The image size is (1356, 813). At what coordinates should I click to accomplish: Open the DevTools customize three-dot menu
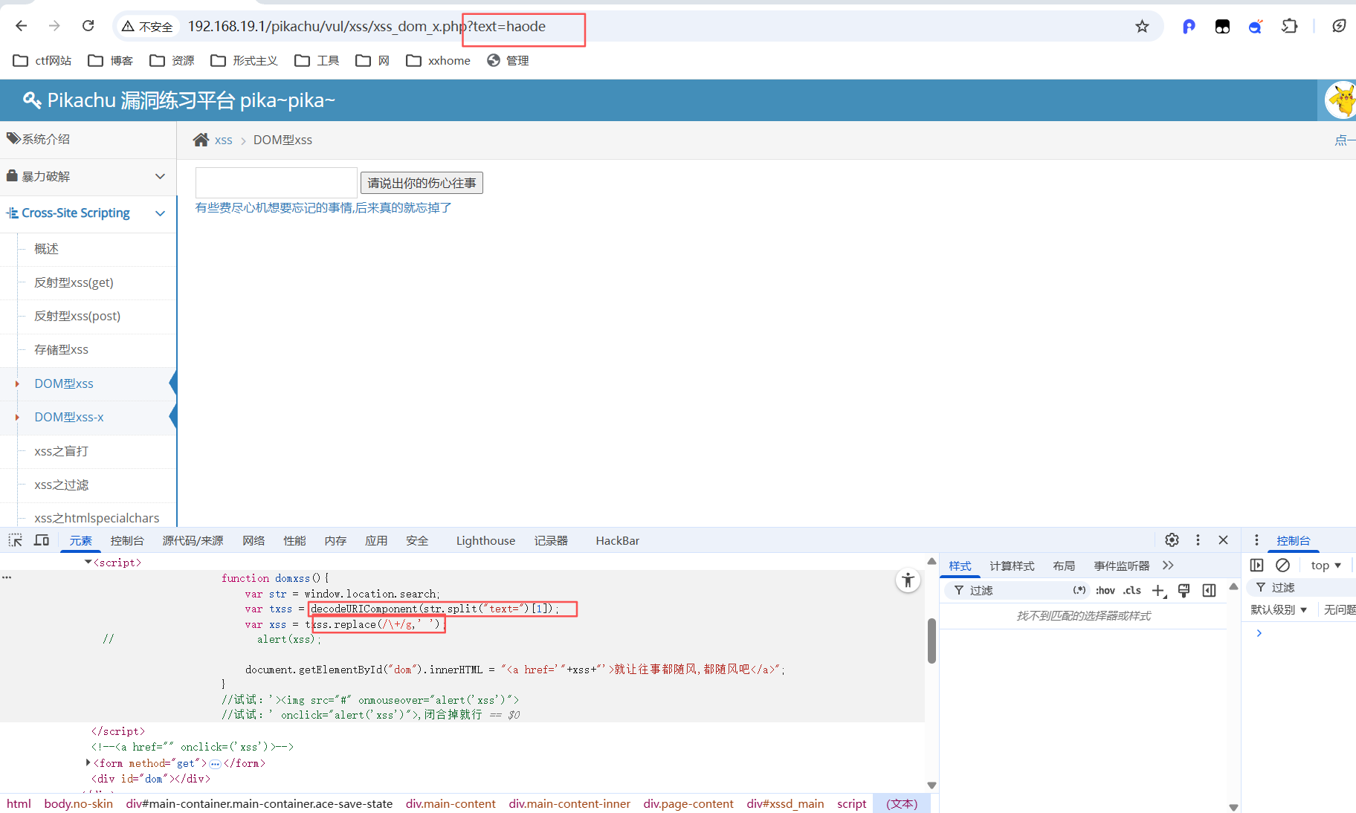(x=1198, y=540)
